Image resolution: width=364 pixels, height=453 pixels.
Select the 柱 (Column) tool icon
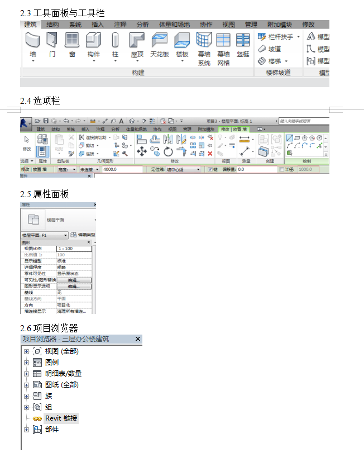point(115,40)
